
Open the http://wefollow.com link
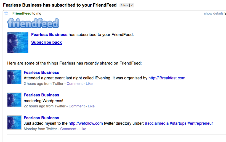[x=86, y=123]
